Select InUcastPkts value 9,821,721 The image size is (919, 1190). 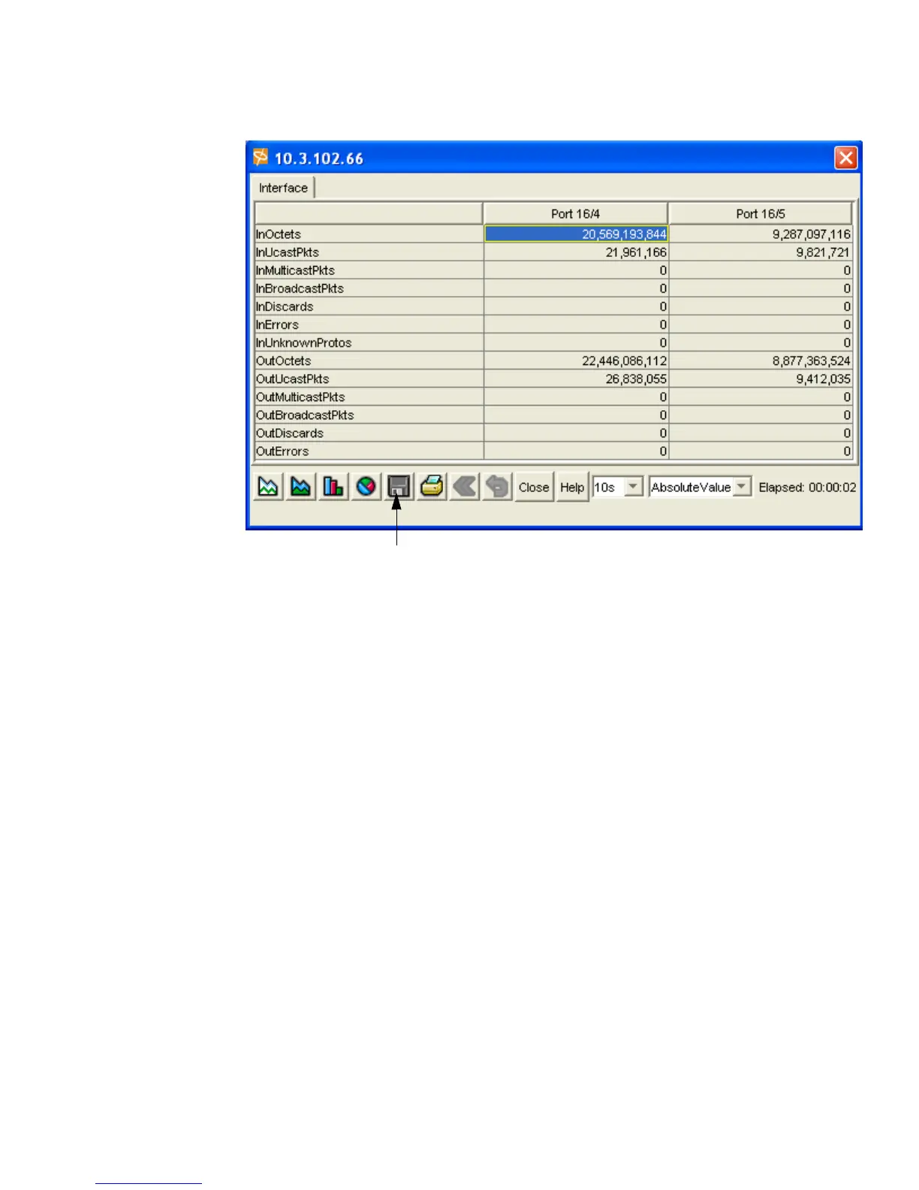[761, 252]
